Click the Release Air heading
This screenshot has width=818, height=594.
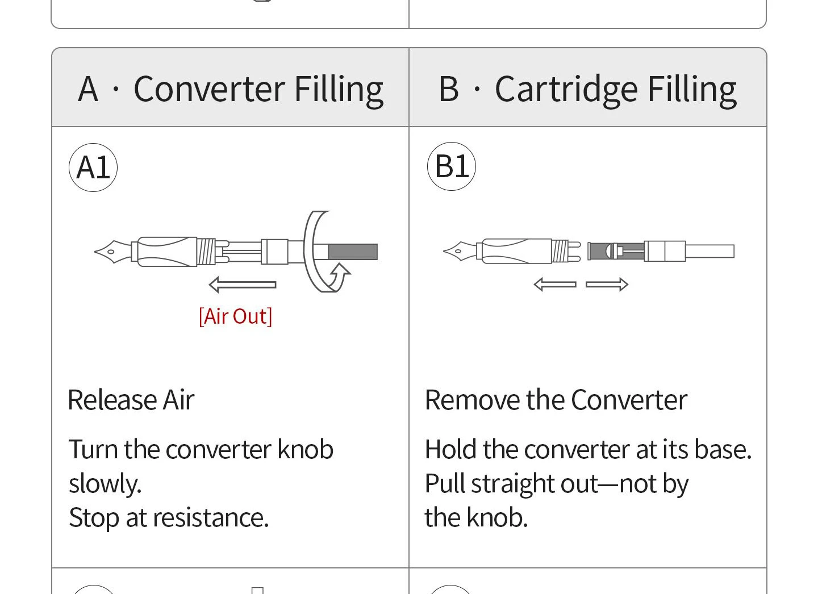[x=131, y=400]
